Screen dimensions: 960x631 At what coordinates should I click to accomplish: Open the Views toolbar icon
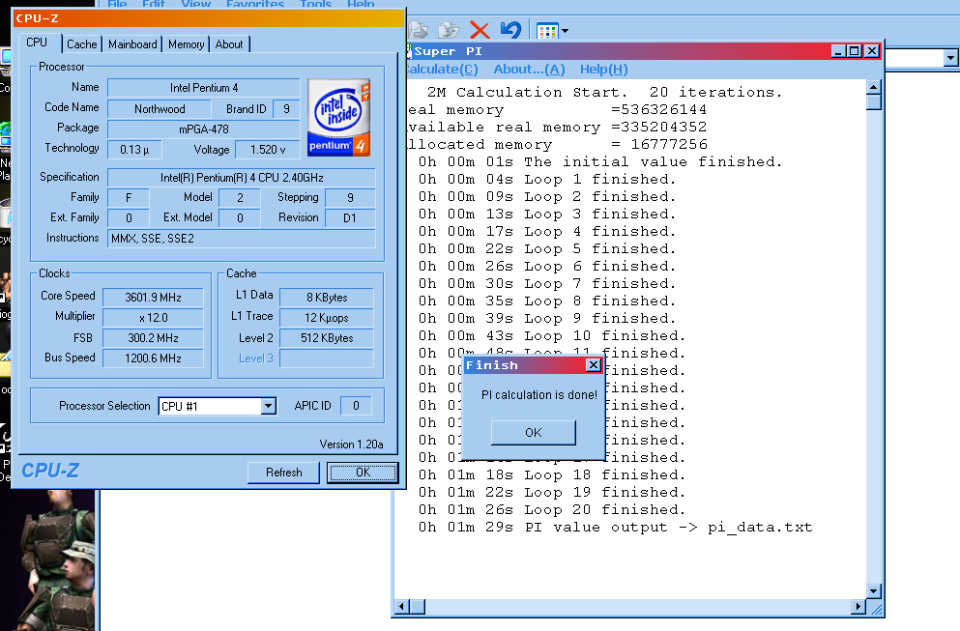click(x=547, y=31)
